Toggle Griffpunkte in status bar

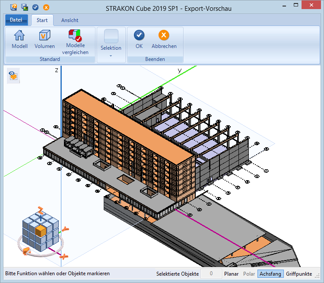(x=299, y=274)
